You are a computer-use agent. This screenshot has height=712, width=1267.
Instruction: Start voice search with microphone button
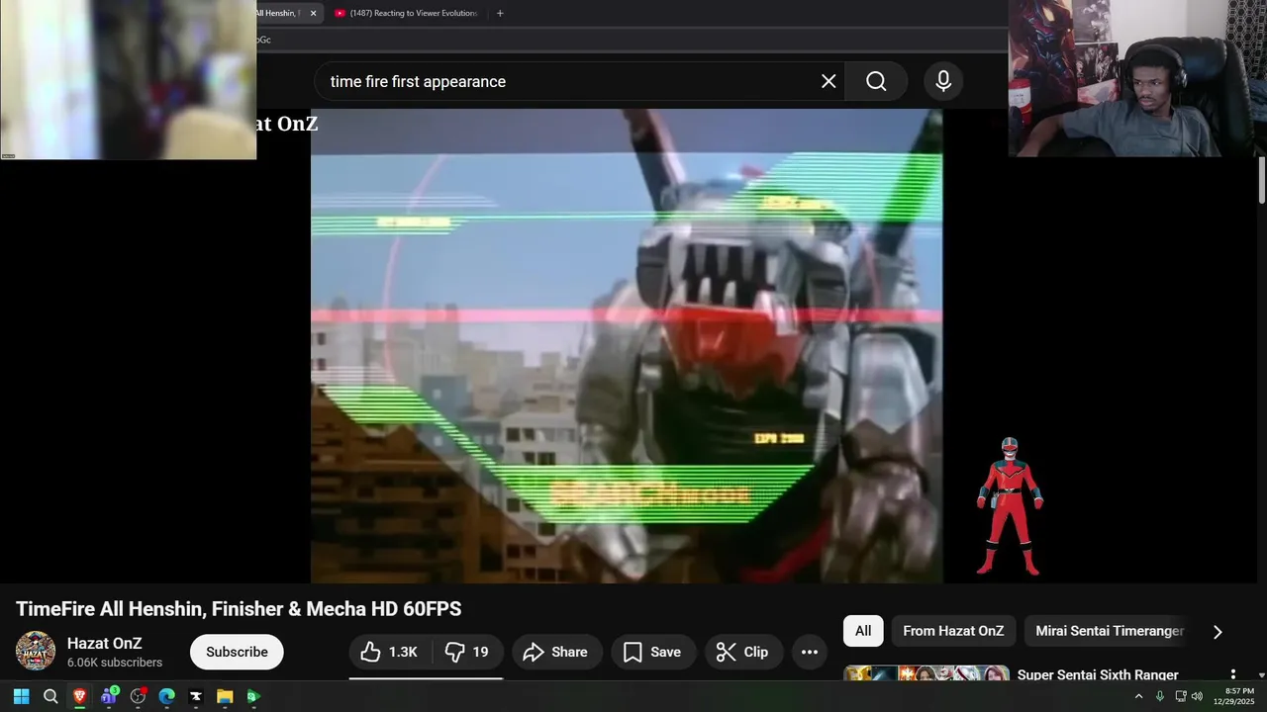943,81
